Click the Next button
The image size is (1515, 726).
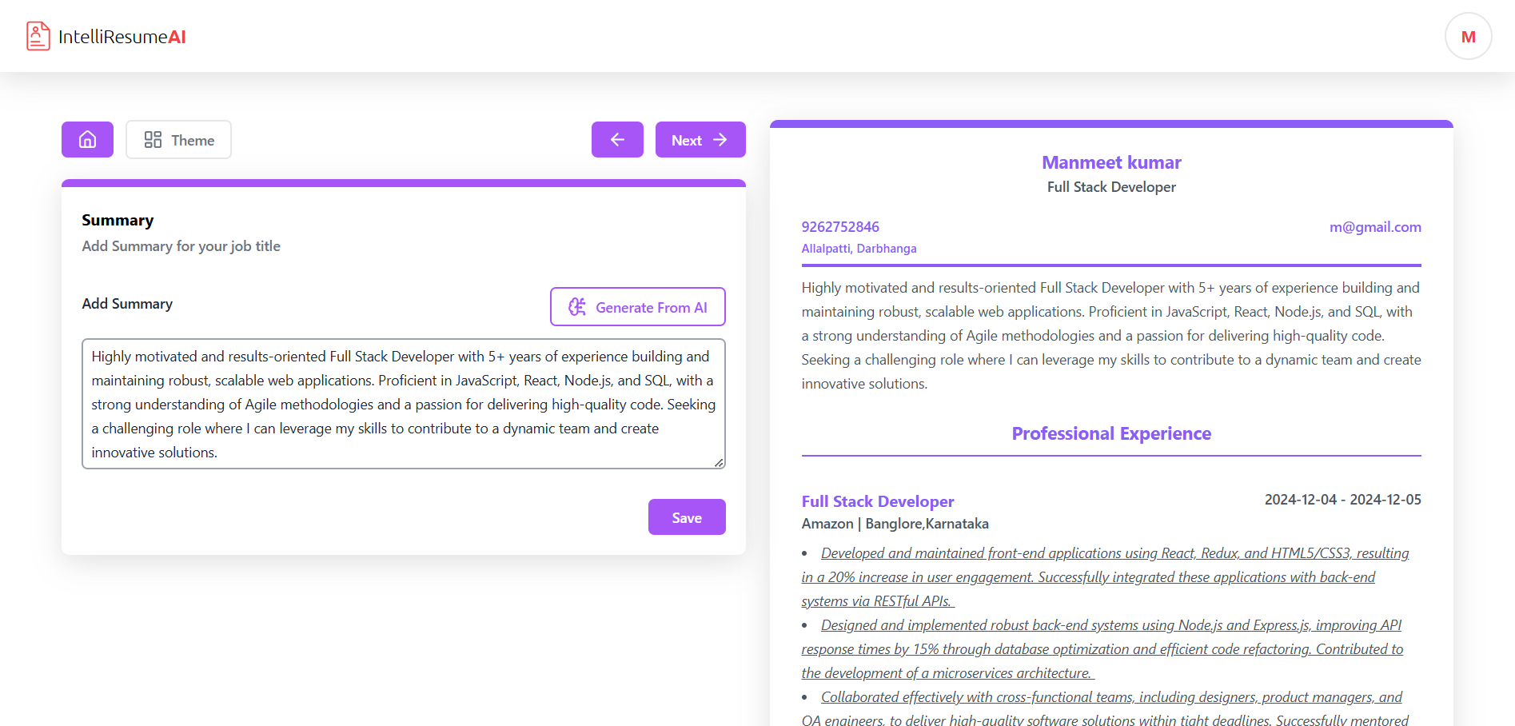[x=700, y=140]
